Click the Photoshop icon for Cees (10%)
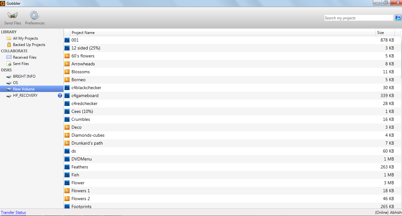Image resolution: width=402 pixels, height=216 pixels. 67,111
